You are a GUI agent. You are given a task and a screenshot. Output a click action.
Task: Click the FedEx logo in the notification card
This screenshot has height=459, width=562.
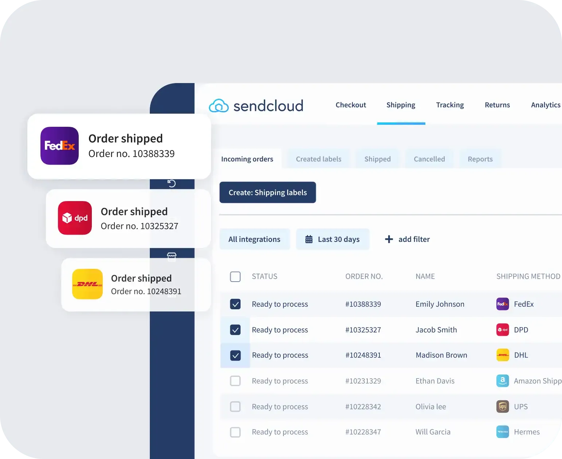(59, 146)
